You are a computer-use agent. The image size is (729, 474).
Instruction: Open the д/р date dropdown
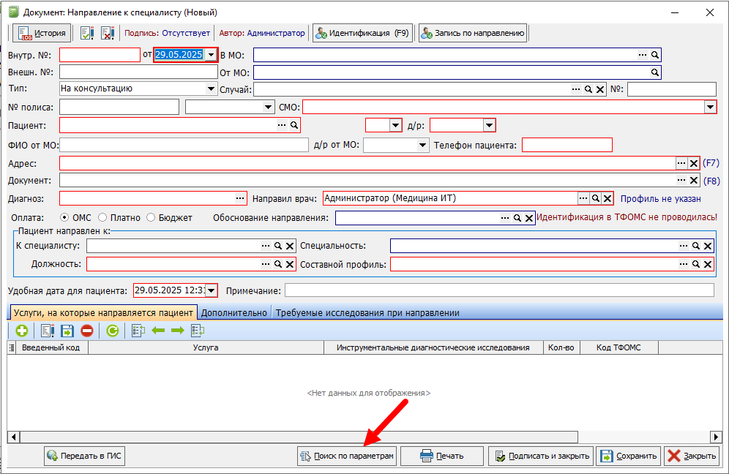point(489,125)
